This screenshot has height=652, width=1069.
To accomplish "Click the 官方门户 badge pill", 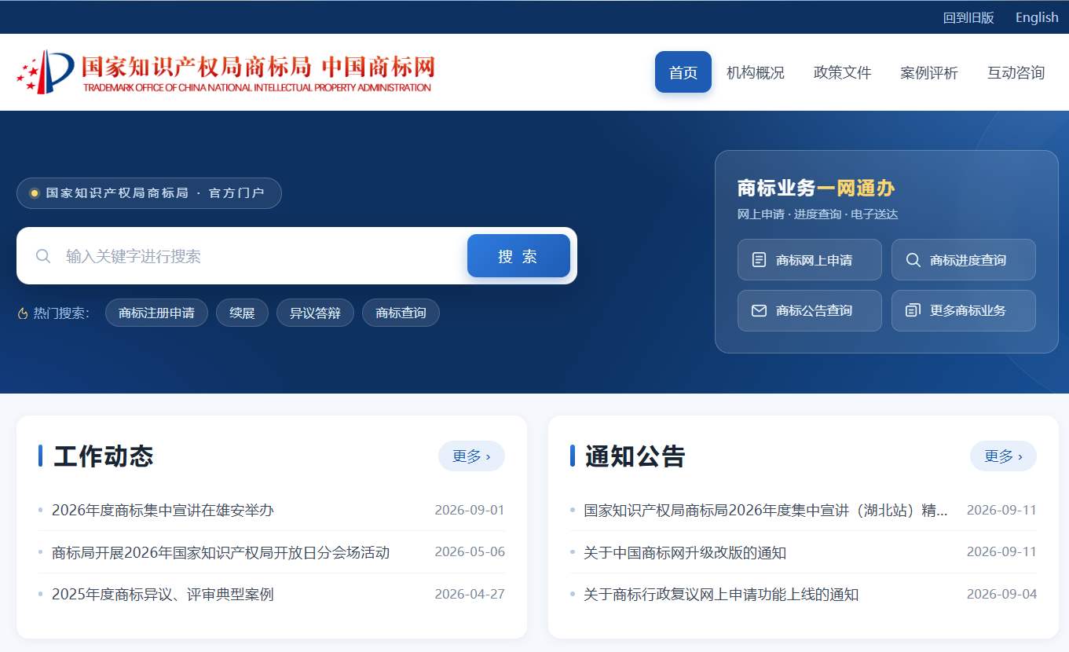I will 149,193.
